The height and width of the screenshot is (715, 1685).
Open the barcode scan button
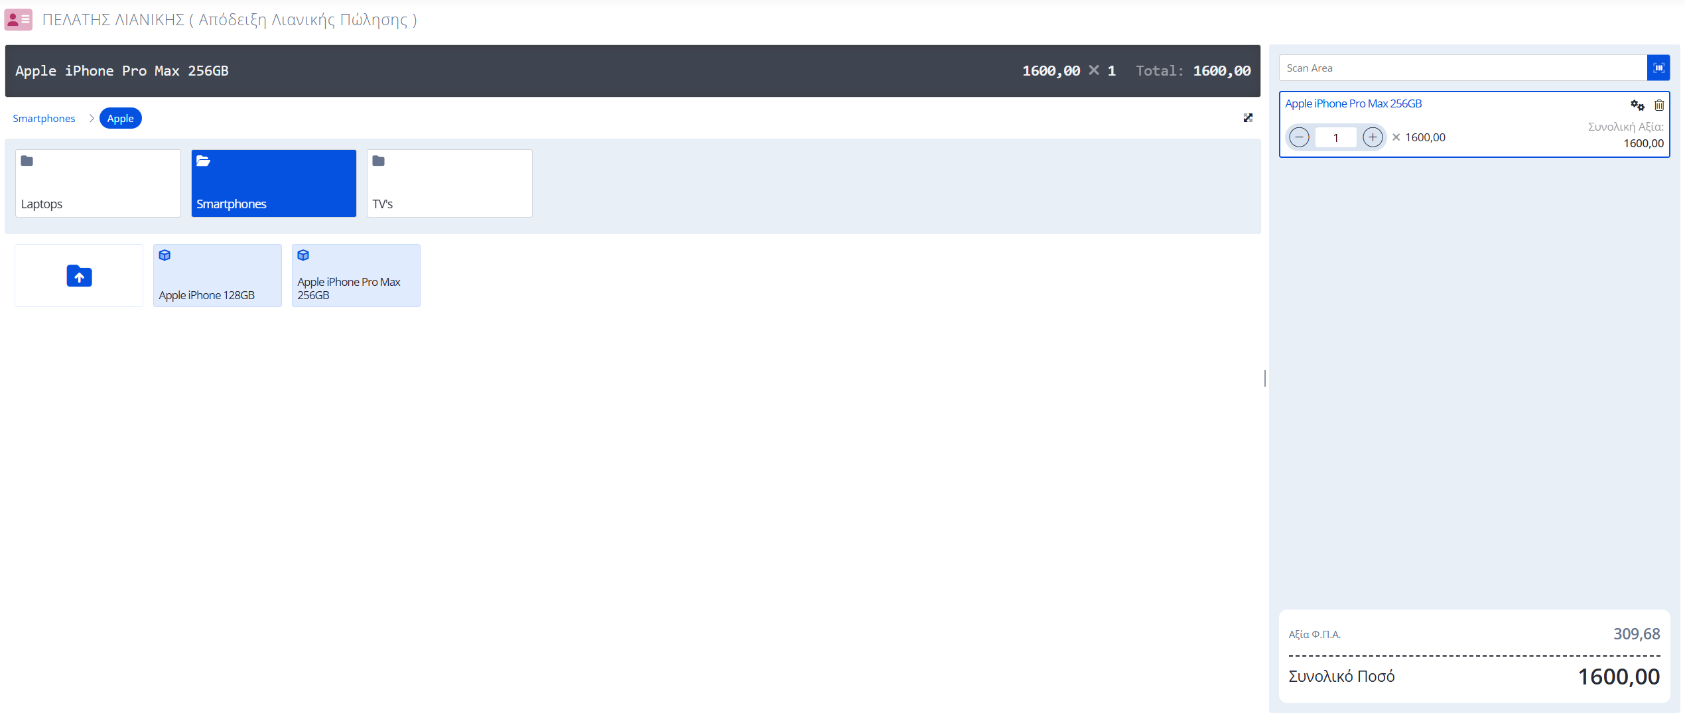(1658, 68)
